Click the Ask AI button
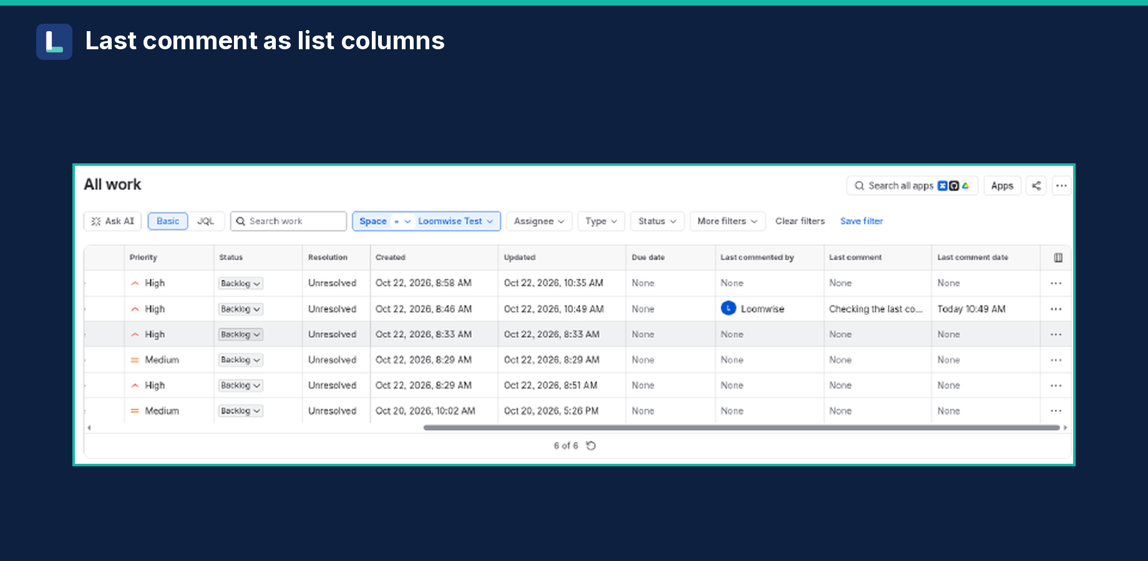Image resolution: width=1148 pixels, height=561 pixels. pos(113,221)
